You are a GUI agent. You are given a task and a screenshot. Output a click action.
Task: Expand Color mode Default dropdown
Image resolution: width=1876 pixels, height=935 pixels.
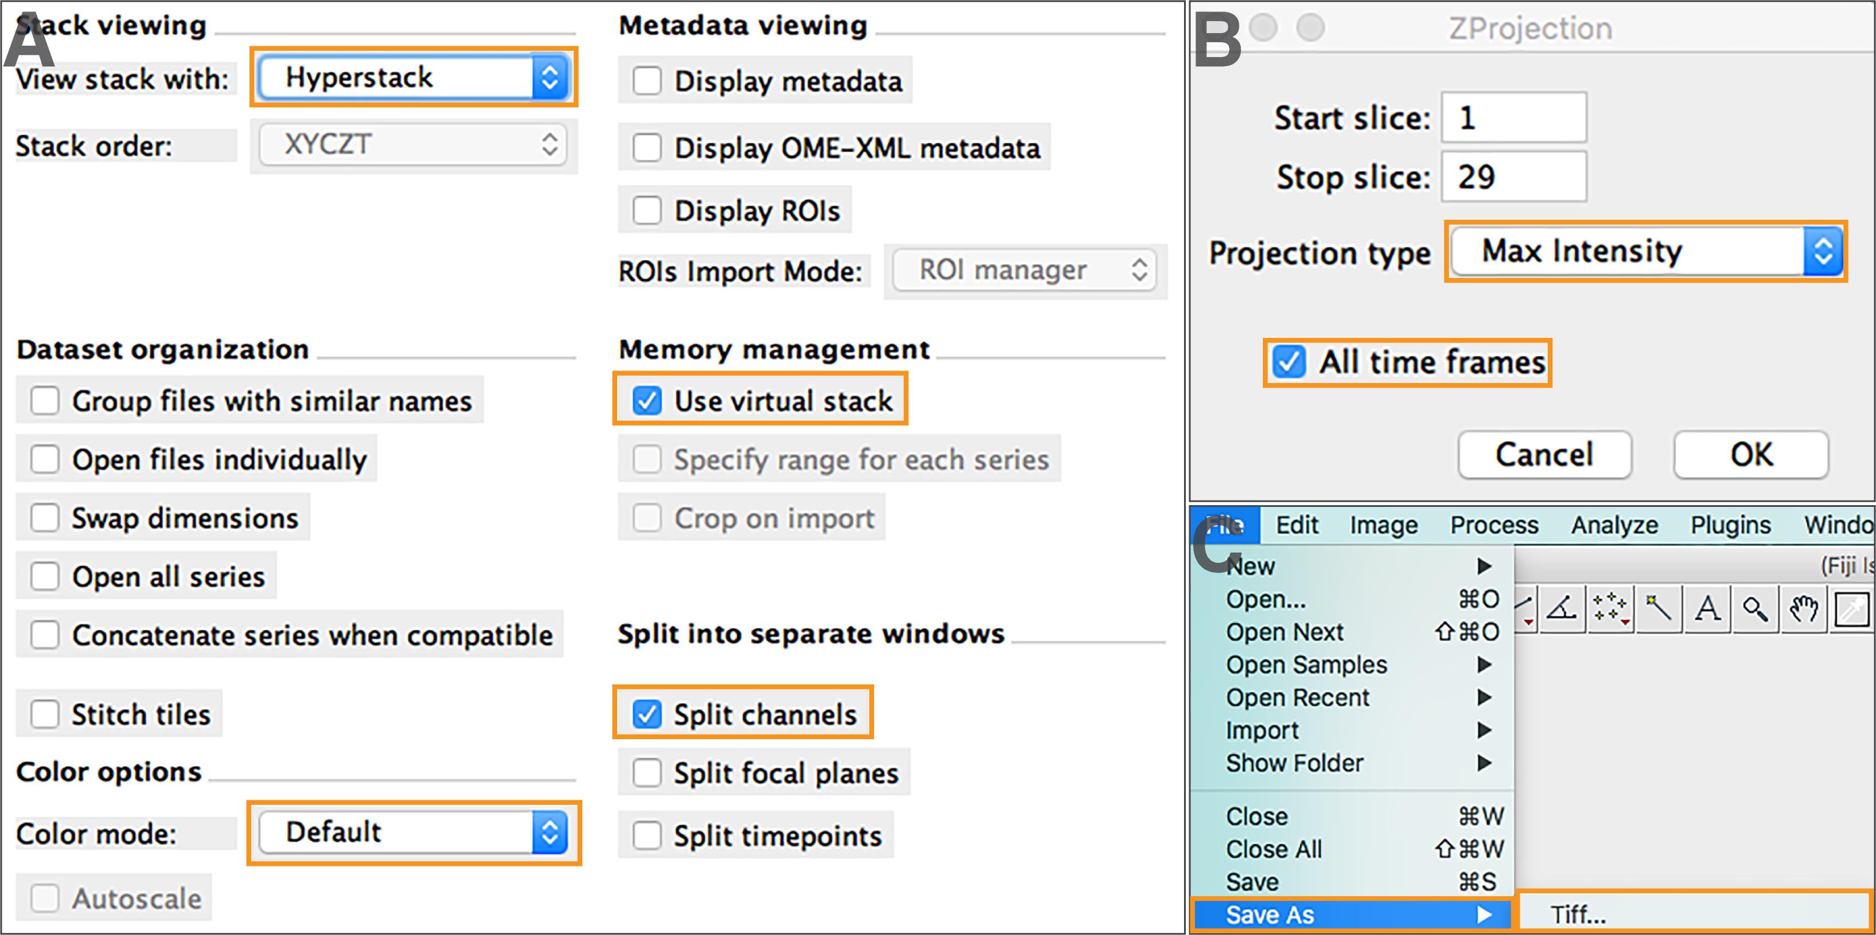pyautogui.click(x=414, y=832)
